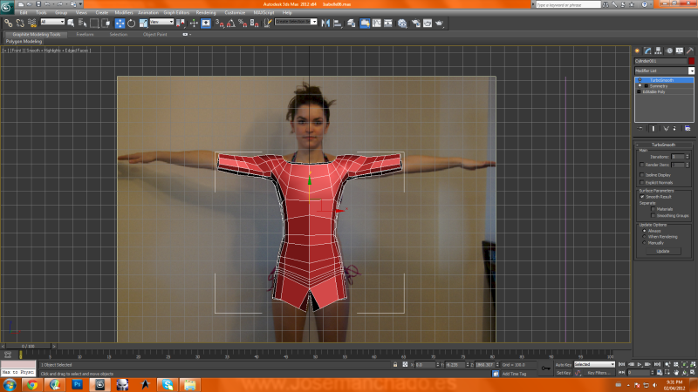The height and width of the screenshot is (392, 698).
Task: Select the When Rendering update option
Action: point(644,236)
